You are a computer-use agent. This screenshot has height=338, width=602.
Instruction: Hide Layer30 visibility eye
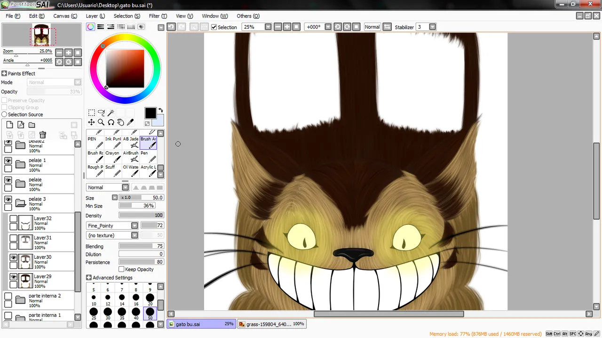pyautogui.click(x=14, y=258)
